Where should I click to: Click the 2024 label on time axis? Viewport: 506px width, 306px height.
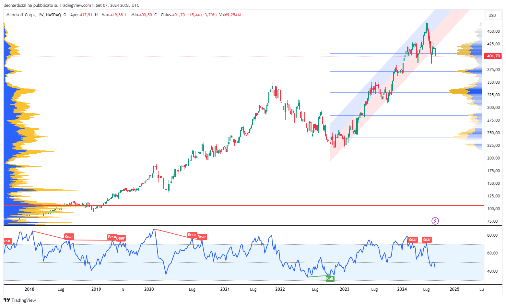[402, 289]
